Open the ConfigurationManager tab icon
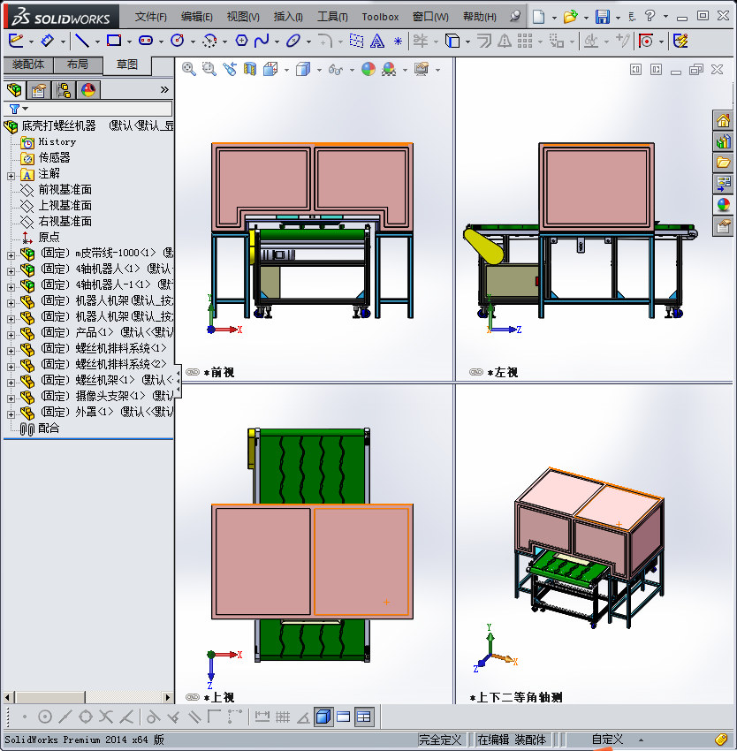Image resolution: width=737 pixels, height=751 pixels. (64, 89)
